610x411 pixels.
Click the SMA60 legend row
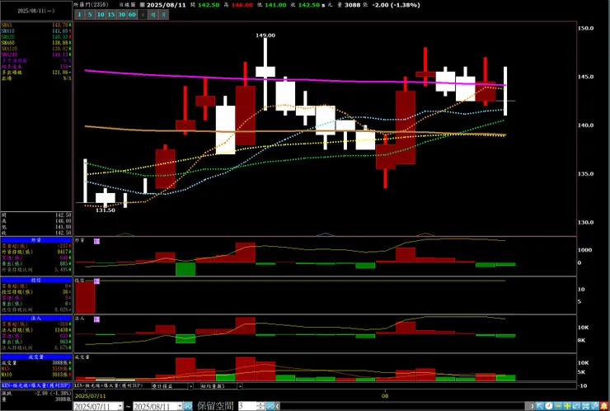pos(36,42)
